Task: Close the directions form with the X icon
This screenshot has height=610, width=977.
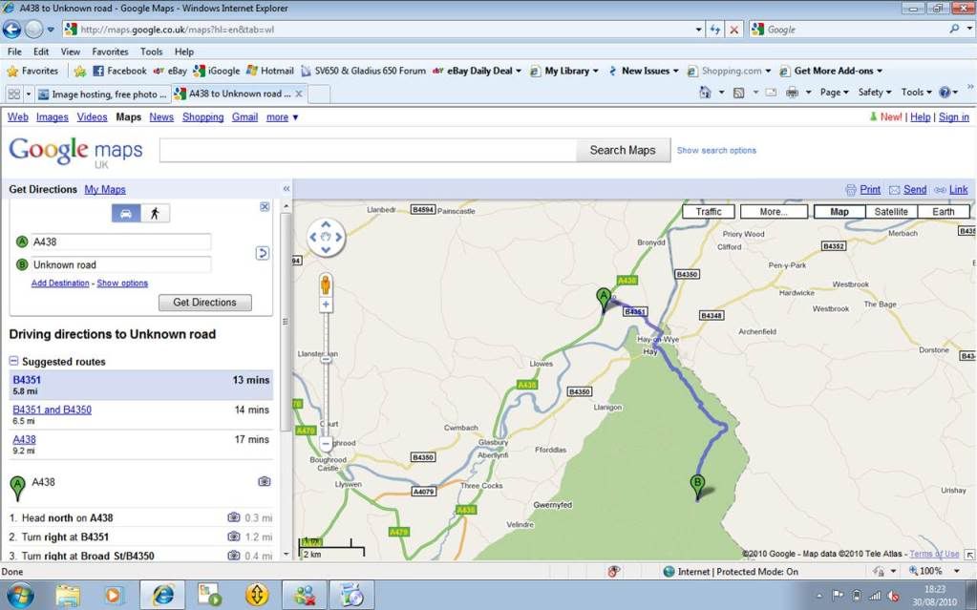Action: click(265, 207)
